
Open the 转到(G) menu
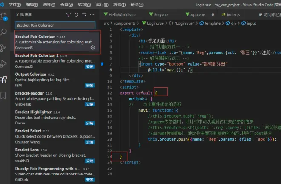pyautogui.click(x=84, y=5)
